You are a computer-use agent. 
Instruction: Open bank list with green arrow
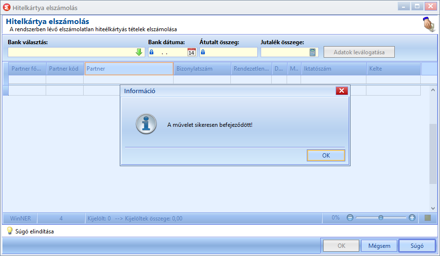[x=139, y=52]
